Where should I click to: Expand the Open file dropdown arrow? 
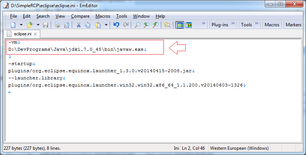click(38, 25)
